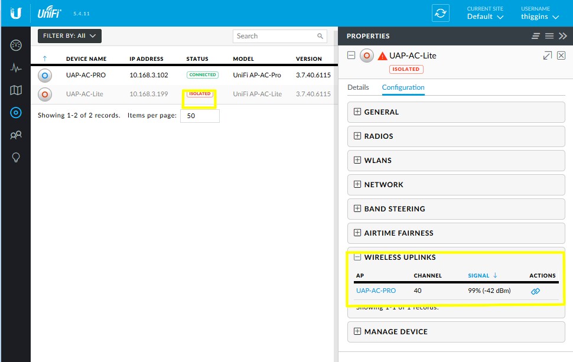Click the Connected status badge
The image size is (573, 362).
[203, 75]
